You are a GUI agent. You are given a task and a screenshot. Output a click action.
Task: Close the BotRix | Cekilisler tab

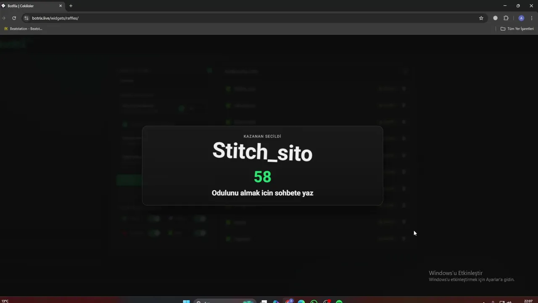[x=61, y=6]
